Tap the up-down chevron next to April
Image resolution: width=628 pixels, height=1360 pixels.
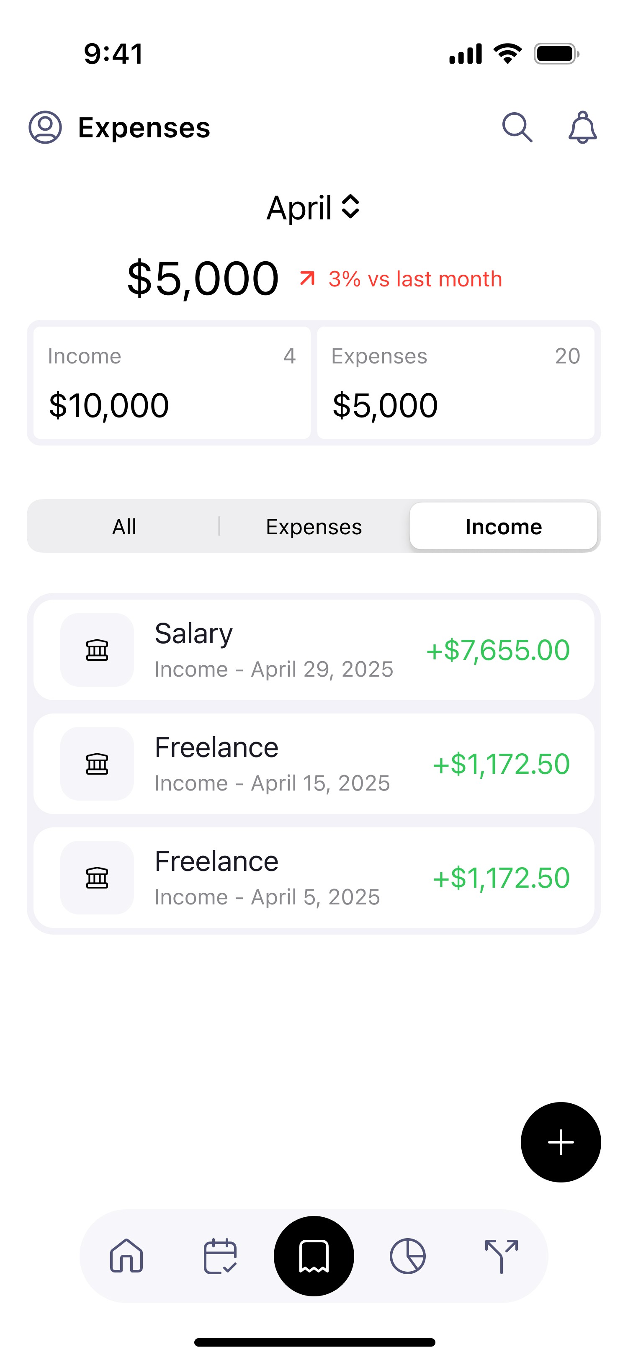[x=350, y=207]
